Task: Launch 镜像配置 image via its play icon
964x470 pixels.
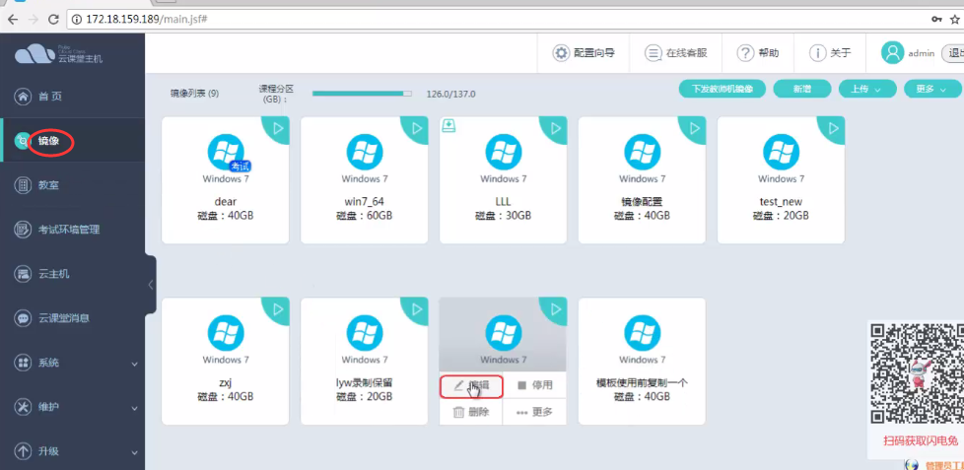Action: (695, 128)
